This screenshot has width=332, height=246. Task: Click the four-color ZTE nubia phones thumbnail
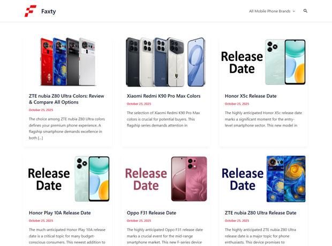pyautogui.click(x=68, y=61)
